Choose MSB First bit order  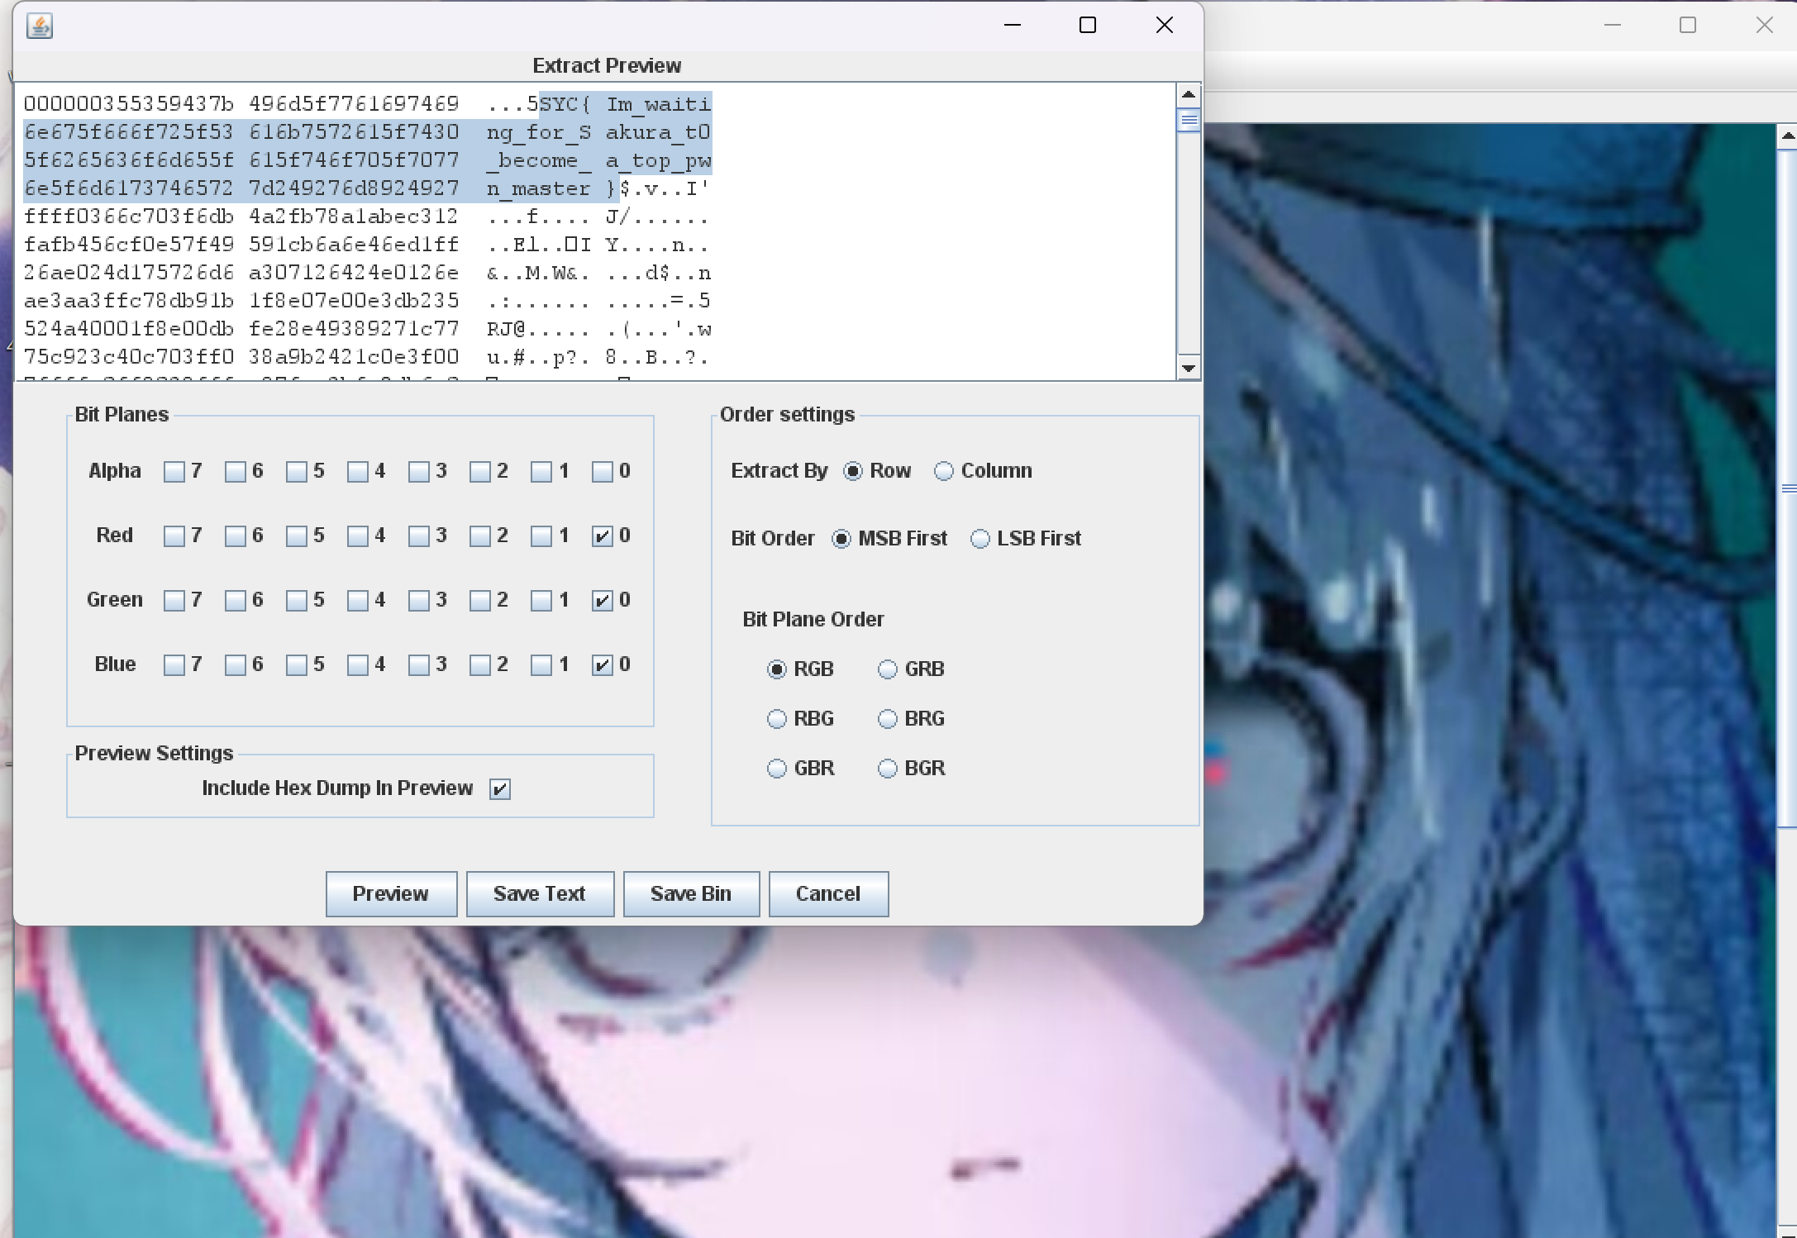(x=841, y=539)
